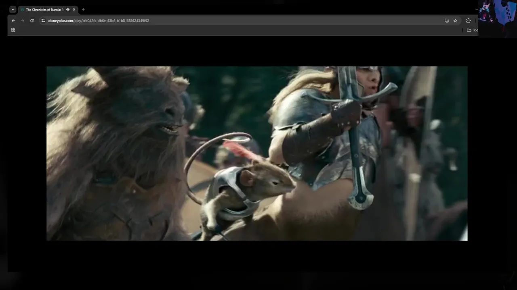Open the tab search dropdown arrow

(13, 9)
